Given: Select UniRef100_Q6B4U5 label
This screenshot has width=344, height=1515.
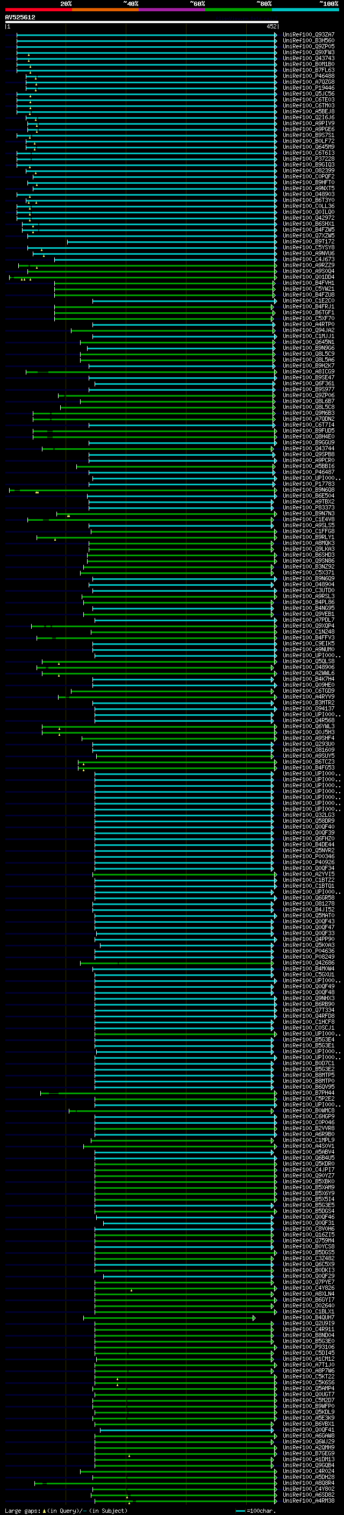Looking at the screenshot, I should [x=309, y=1158].
